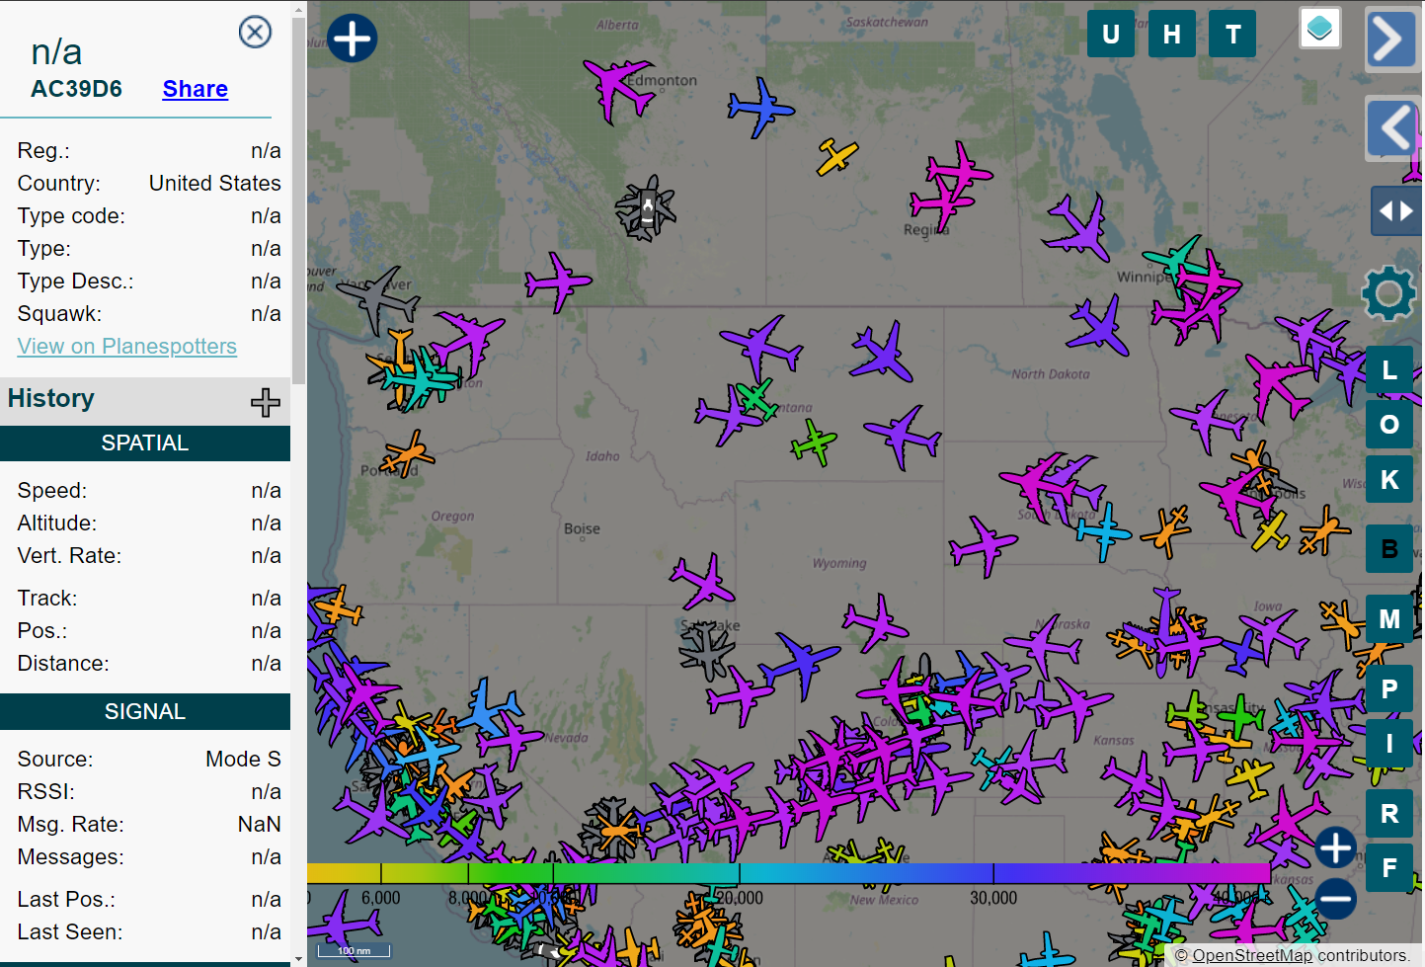Open map settings gear icon
This screenshot has width=1425, height=967.
point(1388,293)
